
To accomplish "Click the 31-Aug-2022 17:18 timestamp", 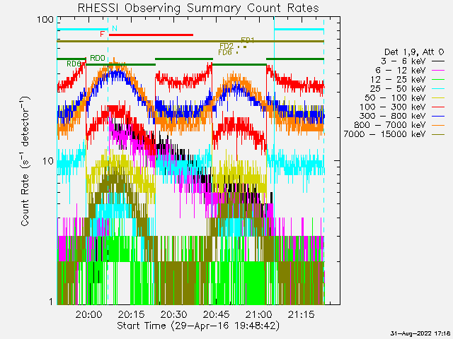I will [x=420, y=333].
